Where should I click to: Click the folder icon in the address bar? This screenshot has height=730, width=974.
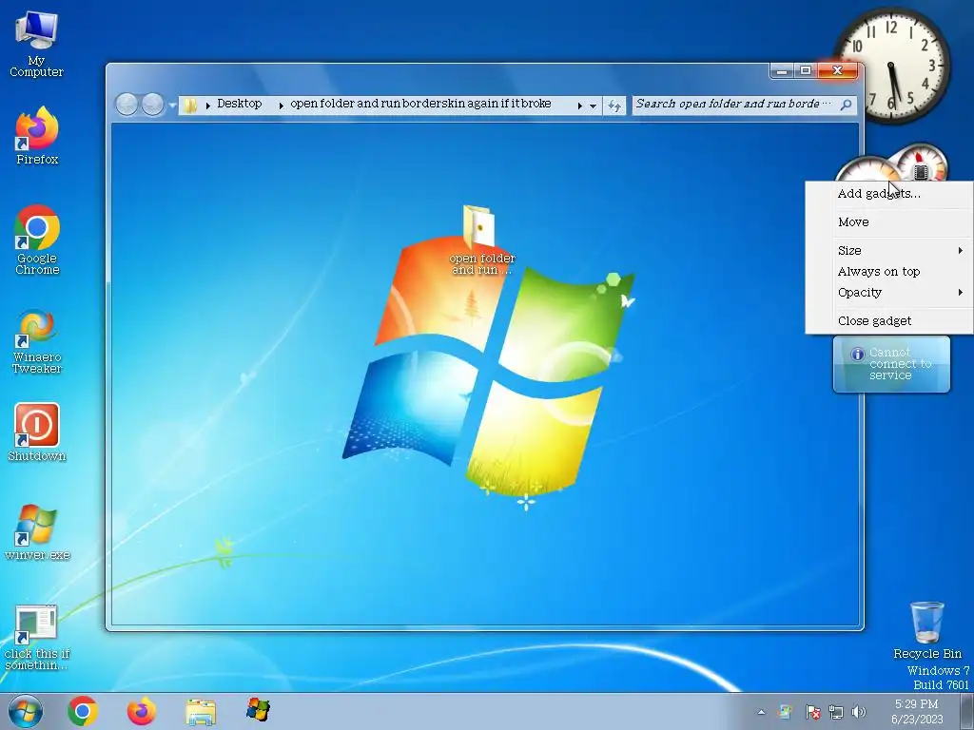point(190,105)
